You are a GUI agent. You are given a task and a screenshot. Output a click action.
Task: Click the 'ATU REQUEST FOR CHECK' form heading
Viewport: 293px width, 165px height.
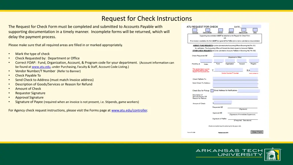[x=202, y=27]
